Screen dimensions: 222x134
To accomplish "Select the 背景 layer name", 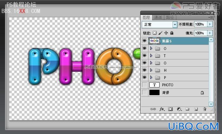I will pos(166,93).
